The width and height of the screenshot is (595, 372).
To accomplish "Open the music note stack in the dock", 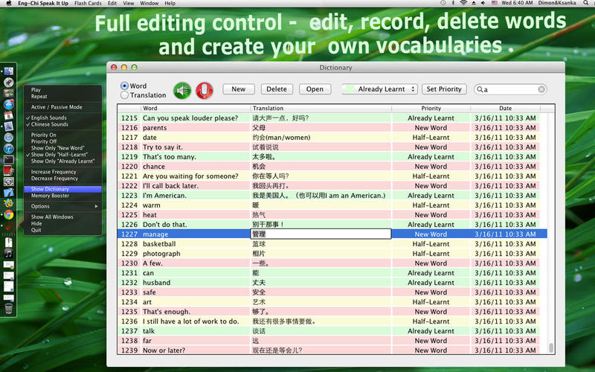I will pos(8,253).
